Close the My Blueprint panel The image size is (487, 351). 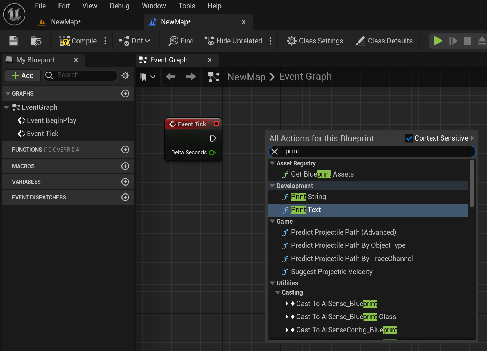coord(76,60)
